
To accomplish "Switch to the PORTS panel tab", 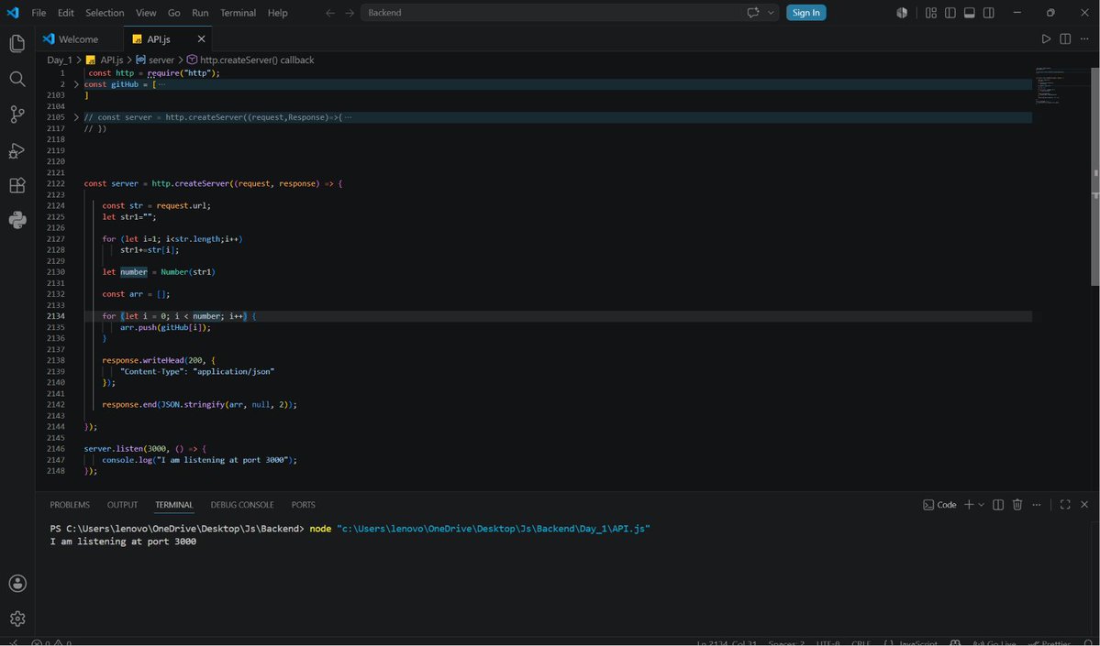I will tap(303, 505).
